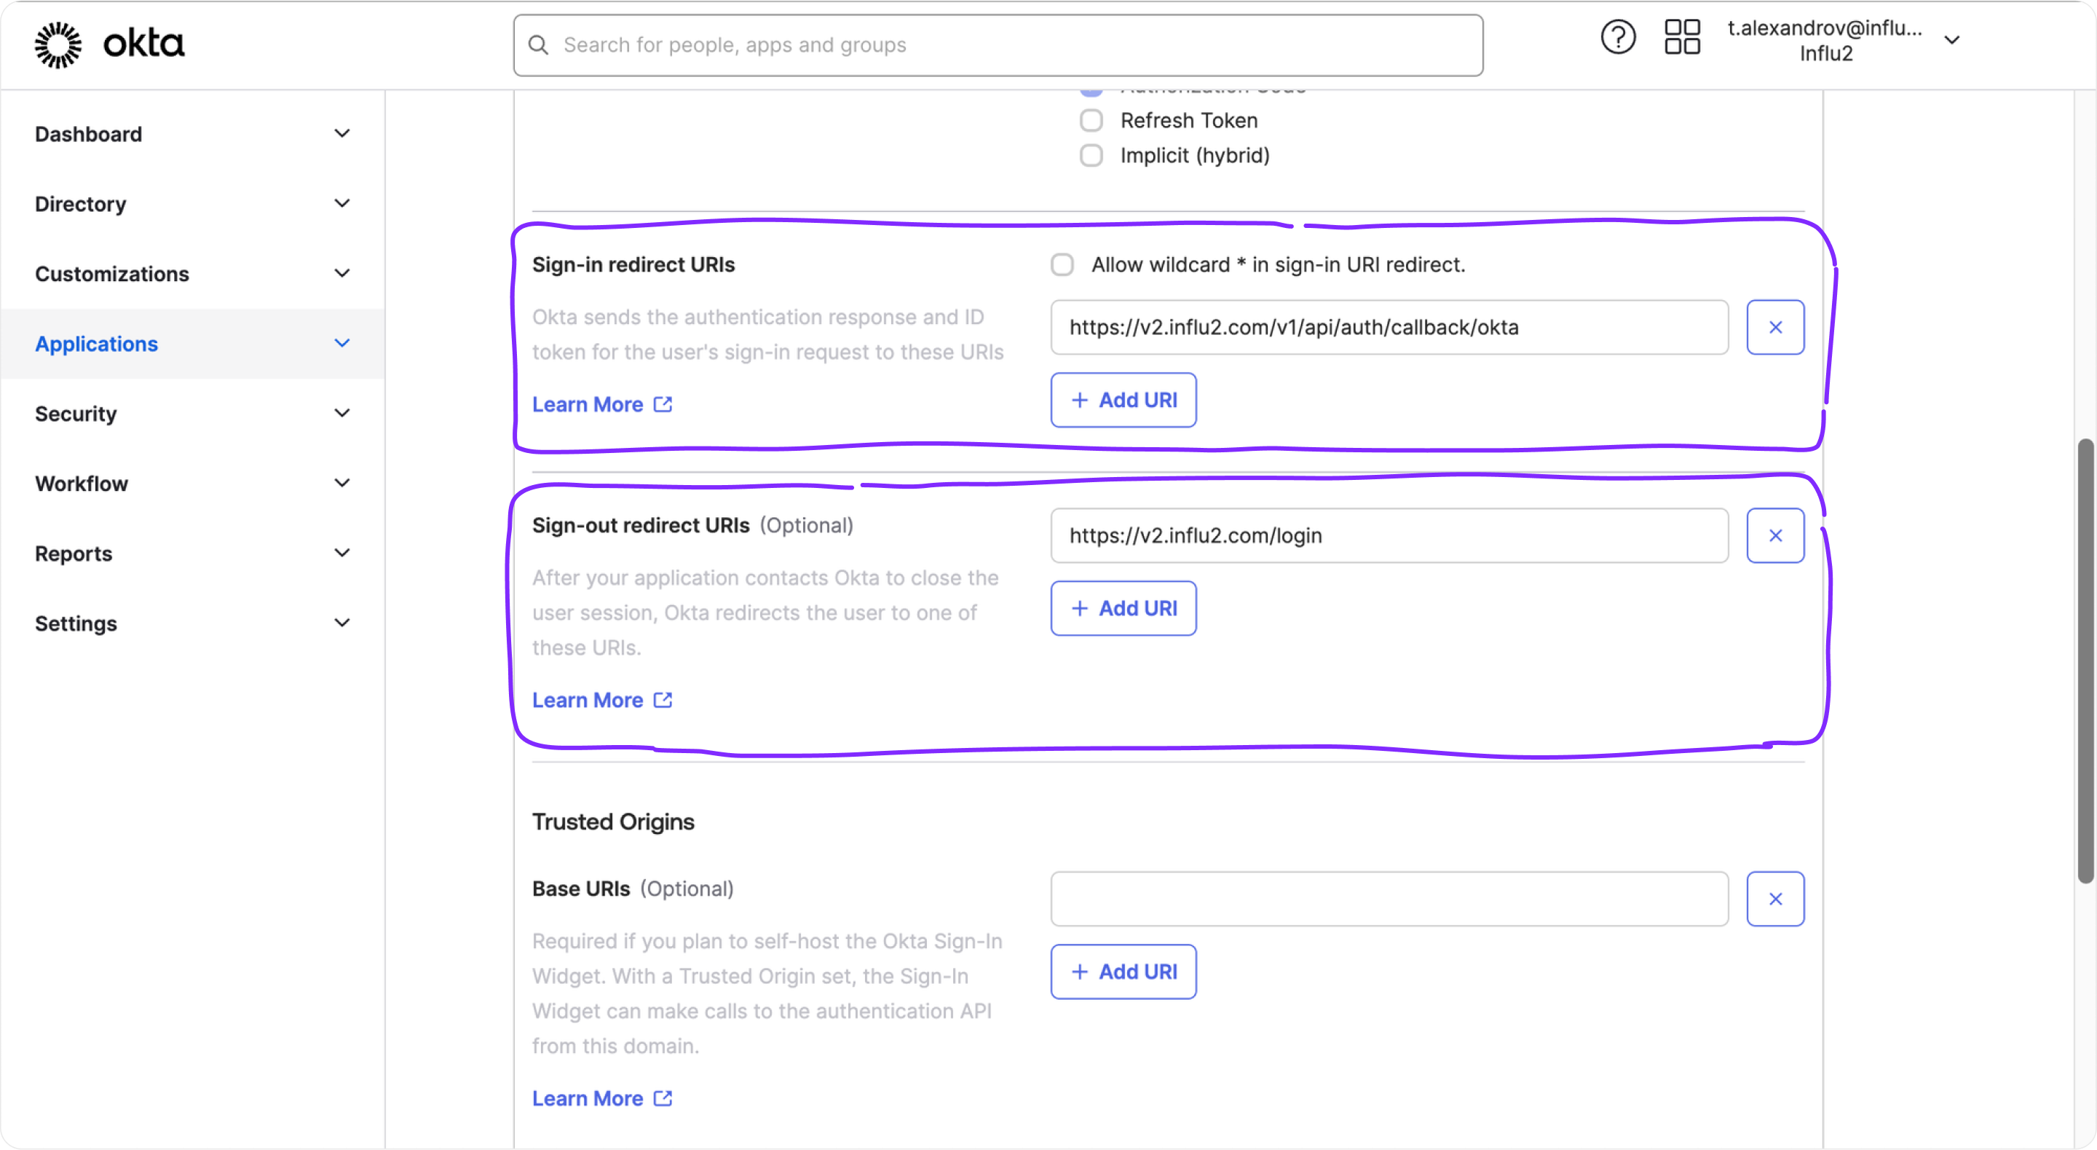Open Reports in the sidebar
Image resolution: width=2097 pixels, height=1150 pixels.
74,554
